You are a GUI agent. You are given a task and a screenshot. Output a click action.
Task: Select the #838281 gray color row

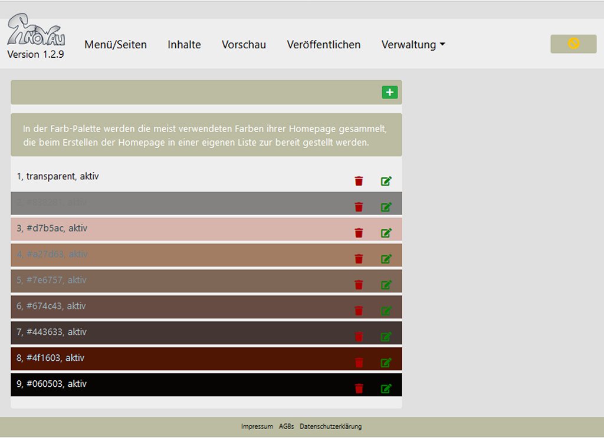(177, 203)
